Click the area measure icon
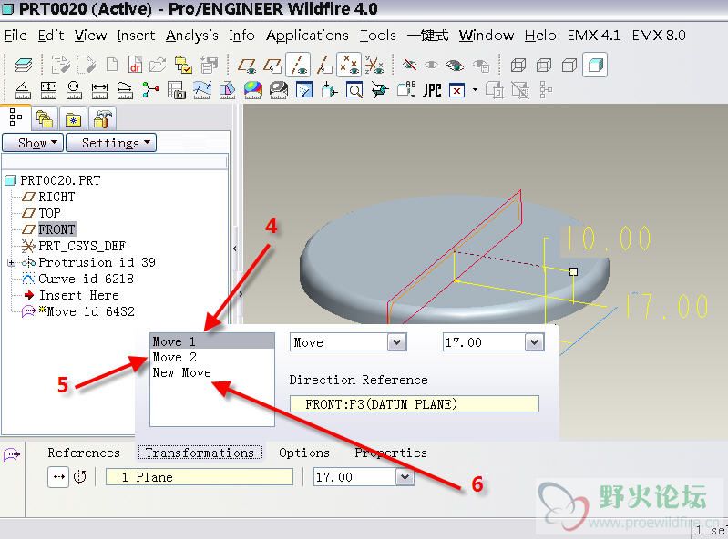The width and height of the screenshot is (728, 539). [x=48, y=90]
